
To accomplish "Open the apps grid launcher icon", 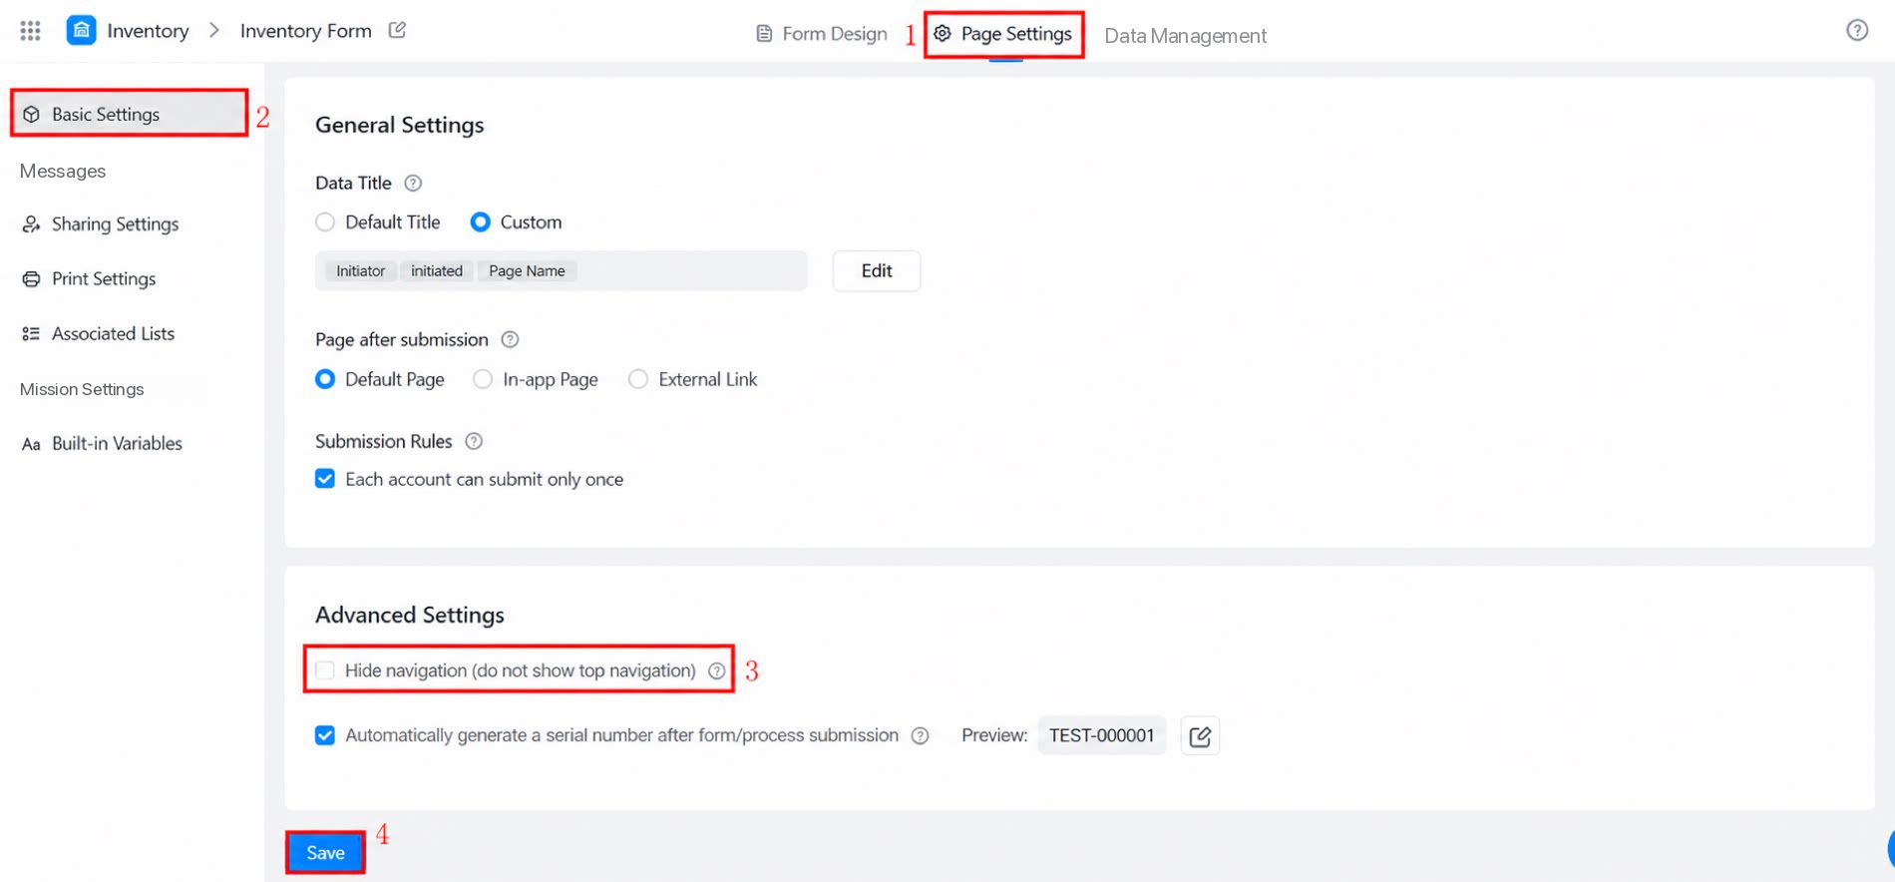I will point(31,31).
